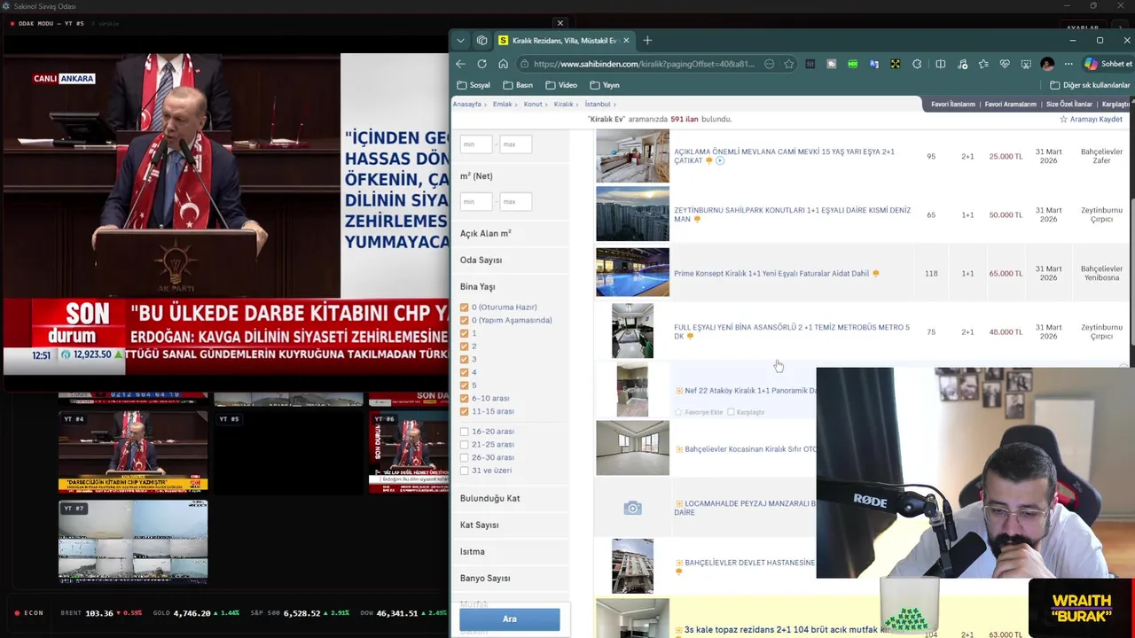Viewport: 1135px width, 638px height.
Task: Open the browser home page icon
Action: pos(503,64)
